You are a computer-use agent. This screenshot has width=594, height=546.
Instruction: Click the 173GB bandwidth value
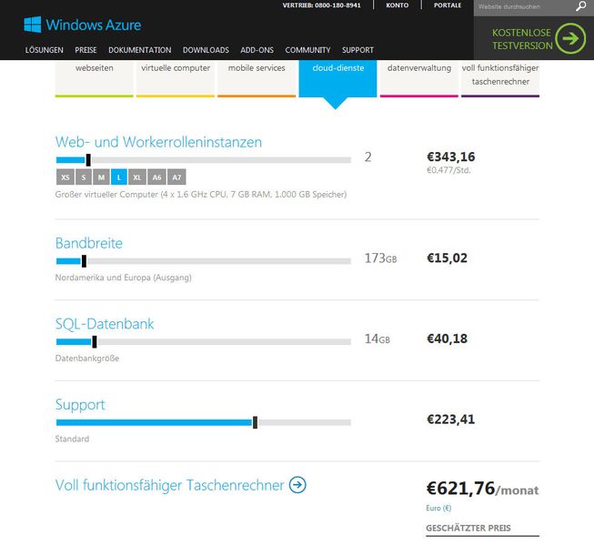tap(381, 258)
